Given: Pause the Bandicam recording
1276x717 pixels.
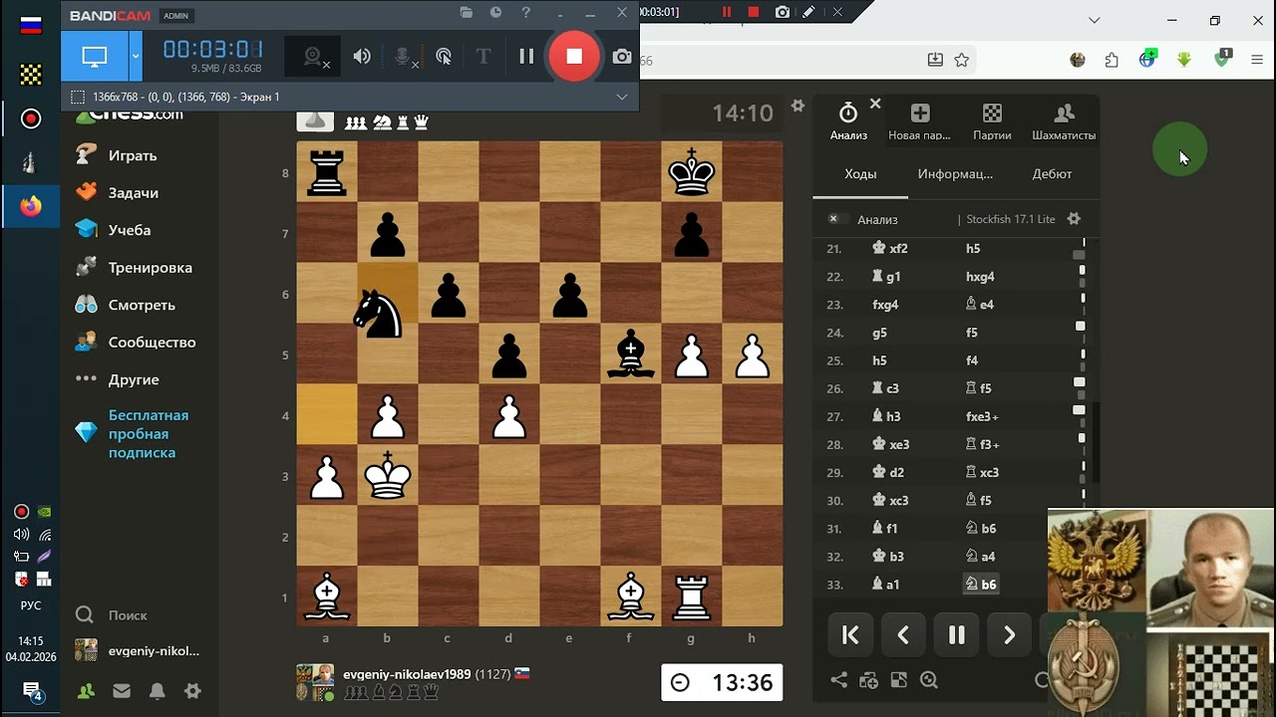Looking at the screenshot, I should tap(526, 57).
